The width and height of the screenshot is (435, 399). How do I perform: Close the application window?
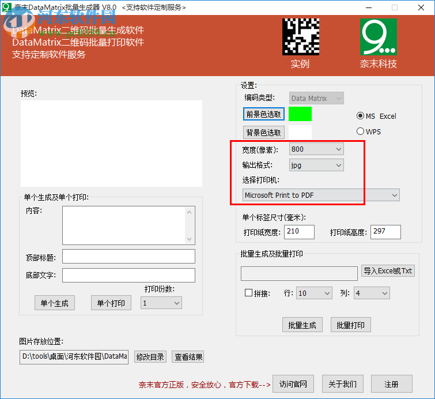coord(421,7)
